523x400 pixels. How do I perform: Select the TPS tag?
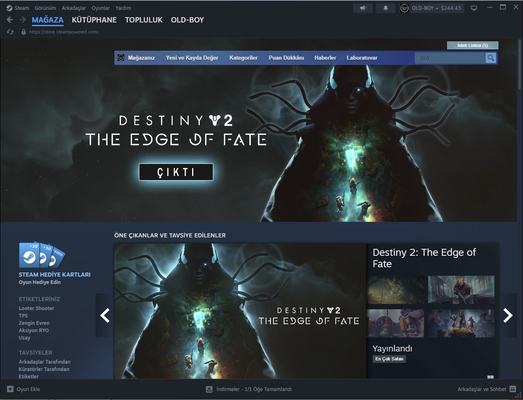23,316
